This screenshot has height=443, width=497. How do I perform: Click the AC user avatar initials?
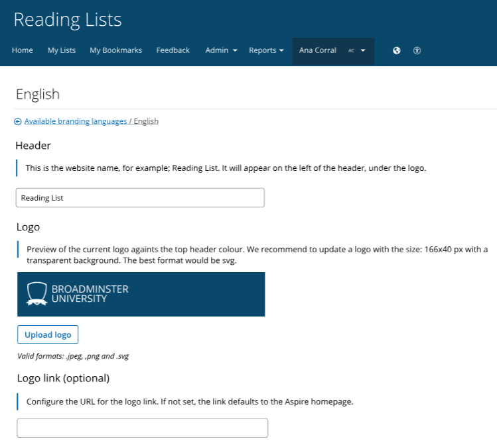click(x=351, y=50)
